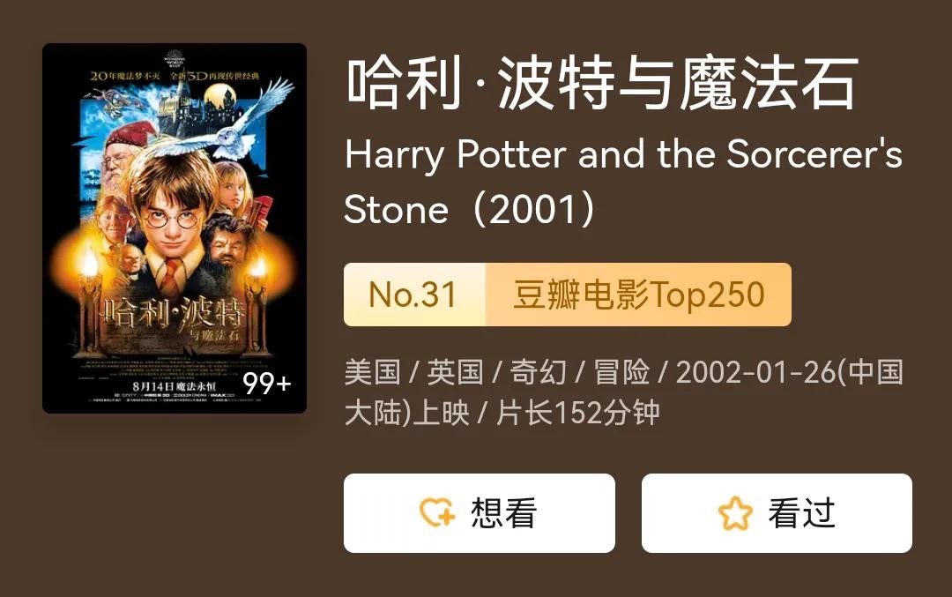Tap the English title Harry Potter and the Sorcerer's

pos(623,154)
